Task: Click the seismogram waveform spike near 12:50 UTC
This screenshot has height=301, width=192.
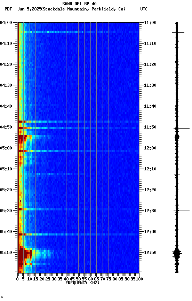Action: [177, 253]
